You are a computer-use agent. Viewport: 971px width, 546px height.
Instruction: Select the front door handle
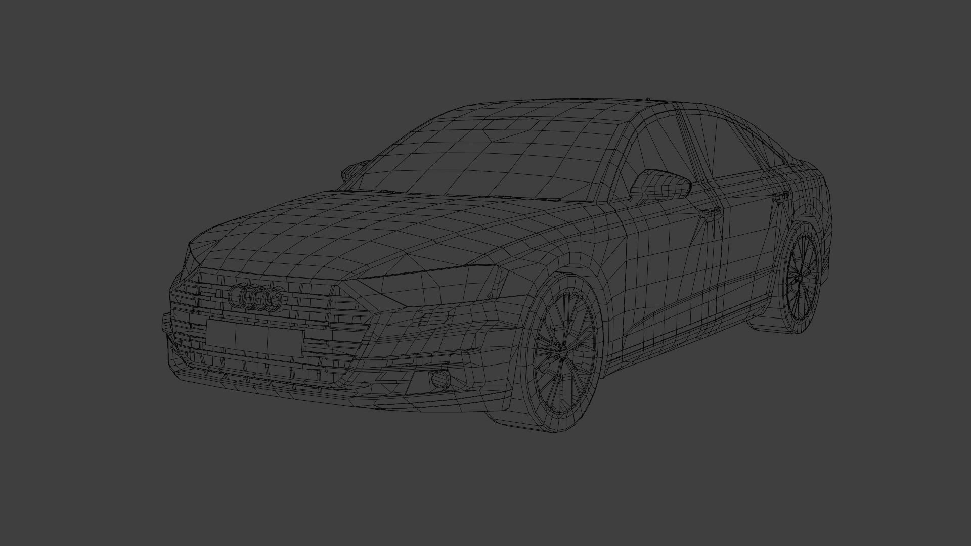[710, 212]
